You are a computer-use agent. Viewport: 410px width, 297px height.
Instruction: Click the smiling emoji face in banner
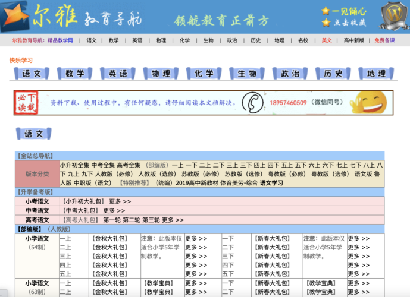pyautogui.click(x=372, y=102)
